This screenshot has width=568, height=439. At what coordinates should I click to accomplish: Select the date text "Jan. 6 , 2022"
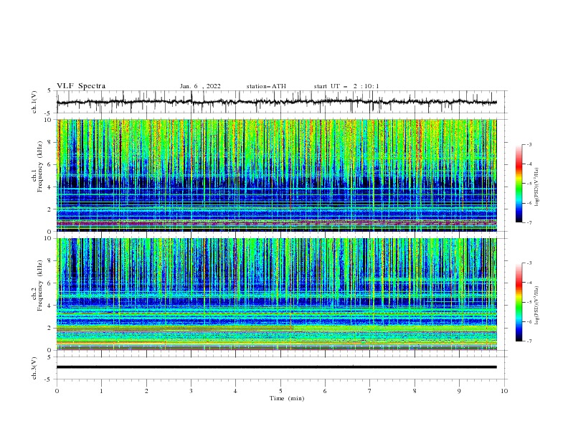point(200,86)
